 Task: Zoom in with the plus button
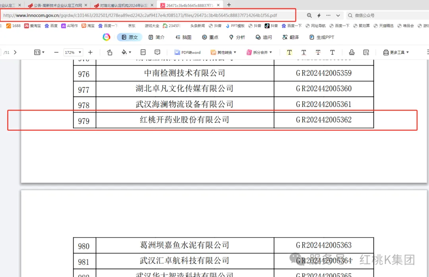click(x=90, y=52)
